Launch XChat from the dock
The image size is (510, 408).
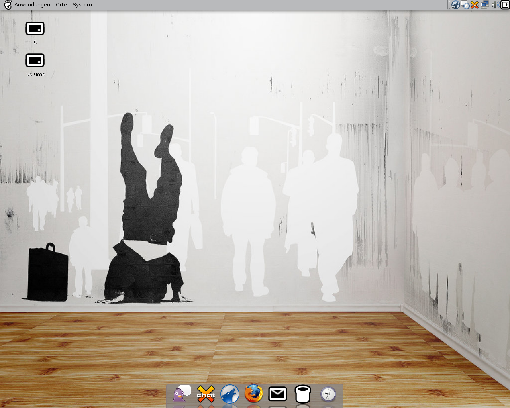(x=206, y=394)
